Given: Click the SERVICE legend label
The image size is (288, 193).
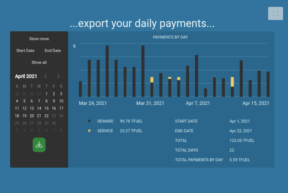Looking at the screenshot, I should click(105, 131).
